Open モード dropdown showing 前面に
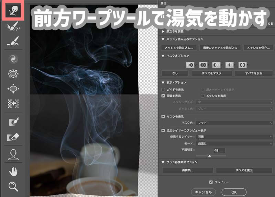This screenshot has height=197, width=275. point(235,143)
